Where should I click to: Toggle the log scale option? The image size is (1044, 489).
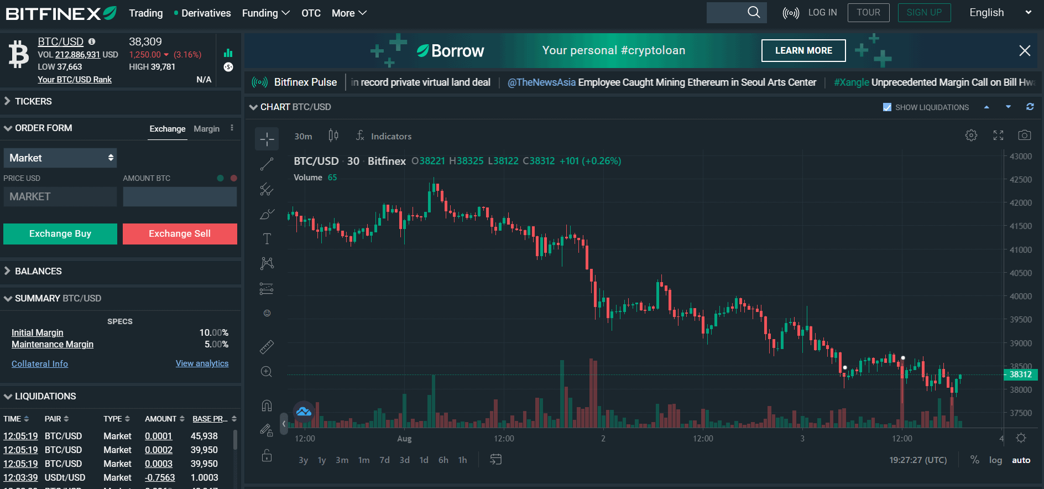click(995, 460)
